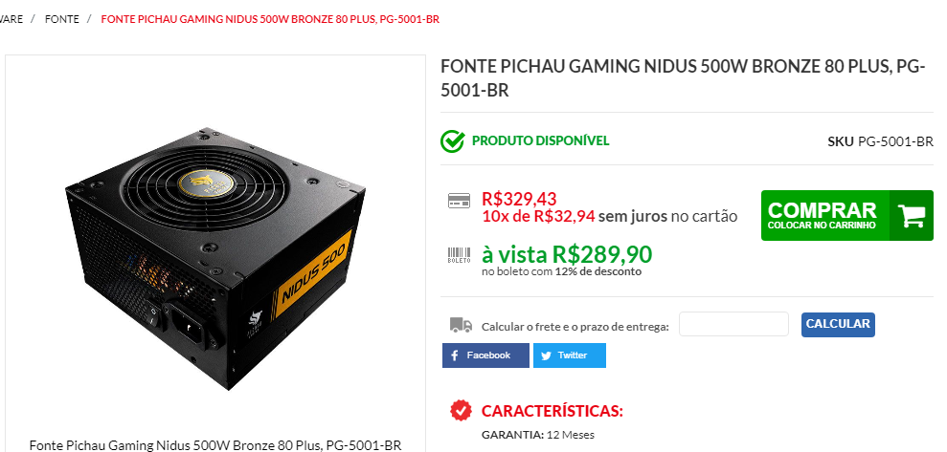Image resolution: width=947 pixels, height=452 pixels.
Task: Click the delivery truck shipping icon
Action: (461, 325)
